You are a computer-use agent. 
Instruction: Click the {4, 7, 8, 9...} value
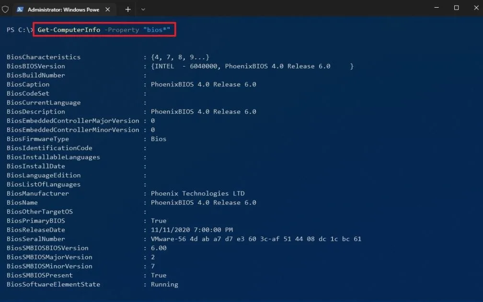click(x=180, y=57)
